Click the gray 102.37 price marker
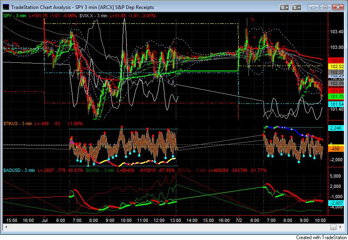This screenshot has width=348, height=240. tap(336, 72)
